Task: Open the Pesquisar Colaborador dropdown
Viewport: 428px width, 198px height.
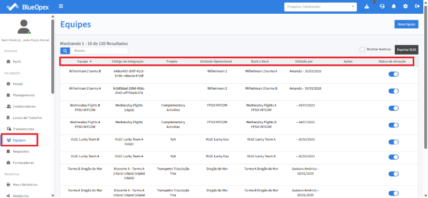Action: (x=321, y=7)
